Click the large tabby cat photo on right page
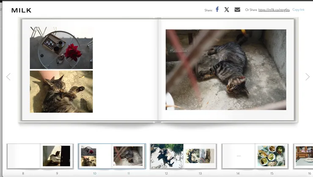Screen dimensions: 313x177 click(x=226, y=69)
